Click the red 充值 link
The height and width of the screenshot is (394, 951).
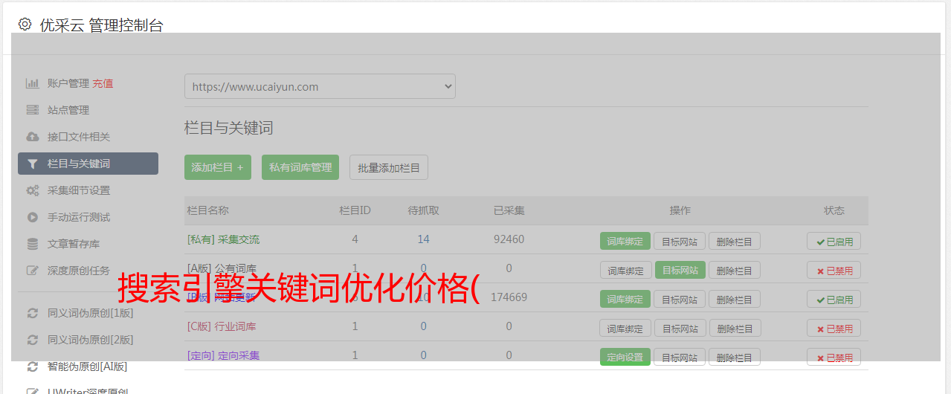click(103, 83)
